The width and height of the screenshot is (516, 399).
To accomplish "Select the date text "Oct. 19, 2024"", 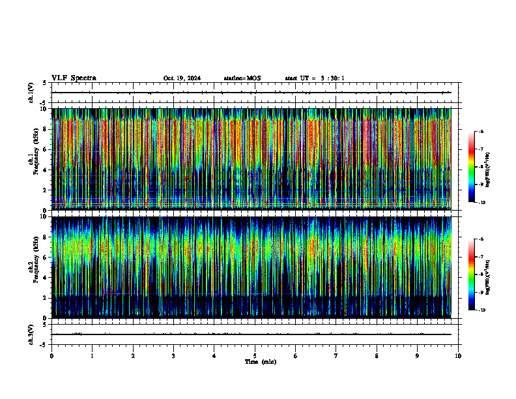I will [x=182, y=78].
